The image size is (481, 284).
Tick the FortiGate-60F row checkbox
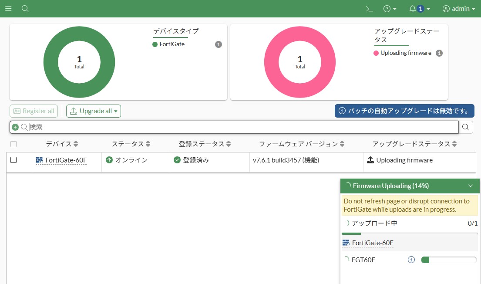coord(13,160)
